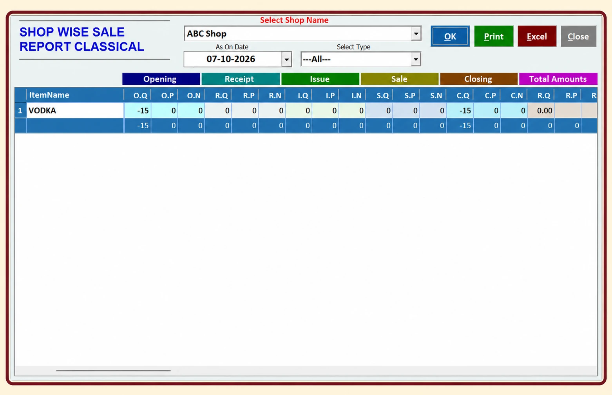Viewport: 612px width, 395px height.
Task: Click the I.Q column header
Action: (299, 95)
